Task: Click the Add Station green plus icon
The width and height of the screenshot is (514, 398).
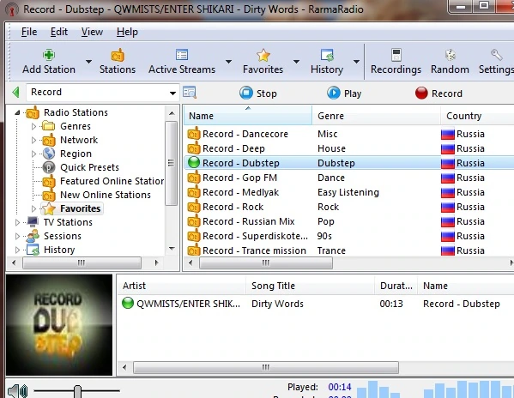Action: point(49,55)
